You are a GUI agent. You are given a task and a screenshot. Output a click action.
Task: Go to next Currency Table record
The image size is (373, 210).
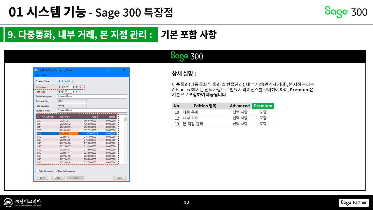pyautogui.click(x=65, y=81)
